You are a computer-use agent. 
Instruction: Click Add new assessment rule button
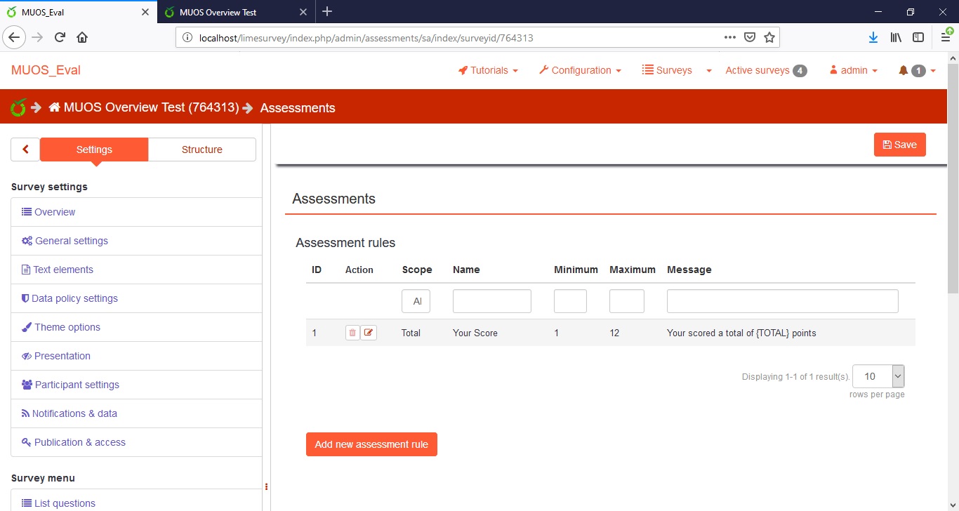point(371,444)
